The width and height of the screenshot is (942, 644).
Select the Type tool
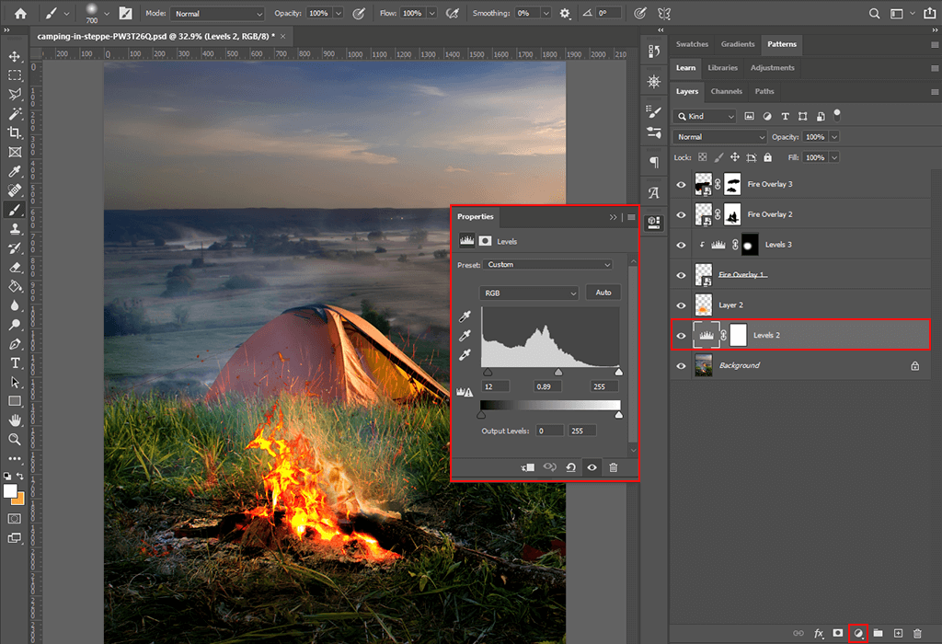point(15,362)
